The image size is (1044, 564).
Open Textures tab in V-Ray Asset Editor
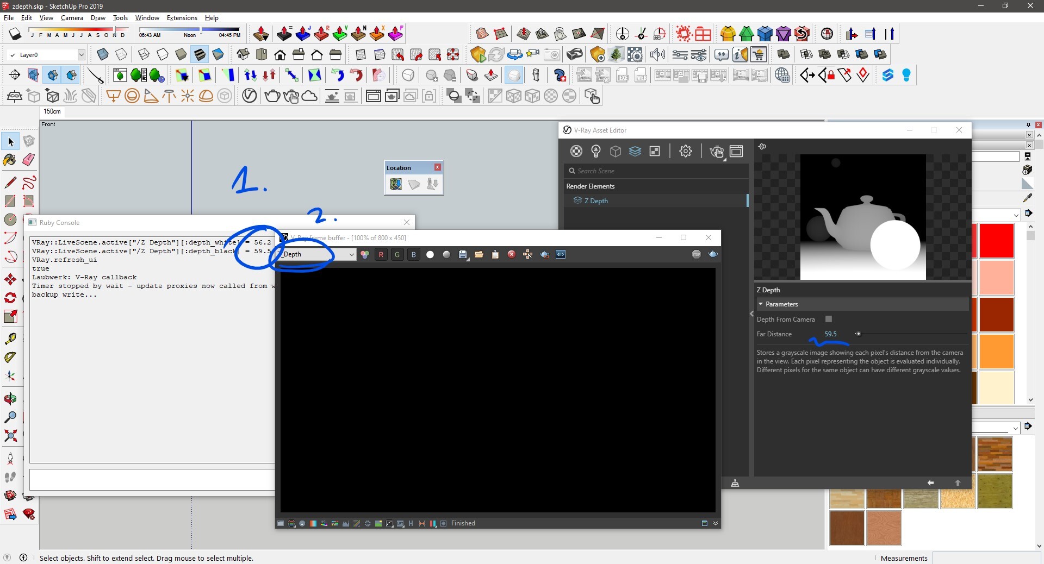655,151
